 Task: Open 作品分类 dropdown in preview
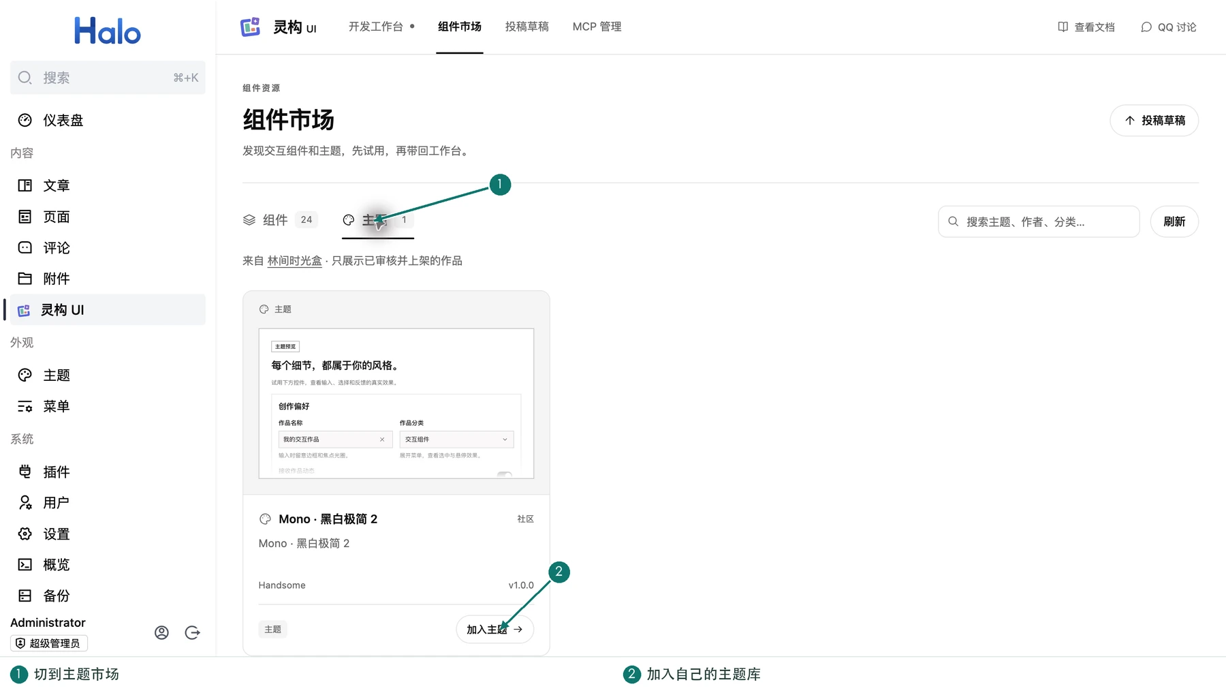point(456,439)
